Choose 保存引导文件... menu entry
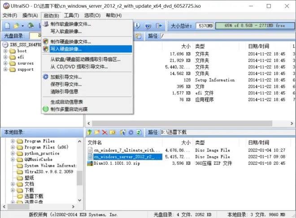Viewport: 296px width, 218px height. [87, 84]
